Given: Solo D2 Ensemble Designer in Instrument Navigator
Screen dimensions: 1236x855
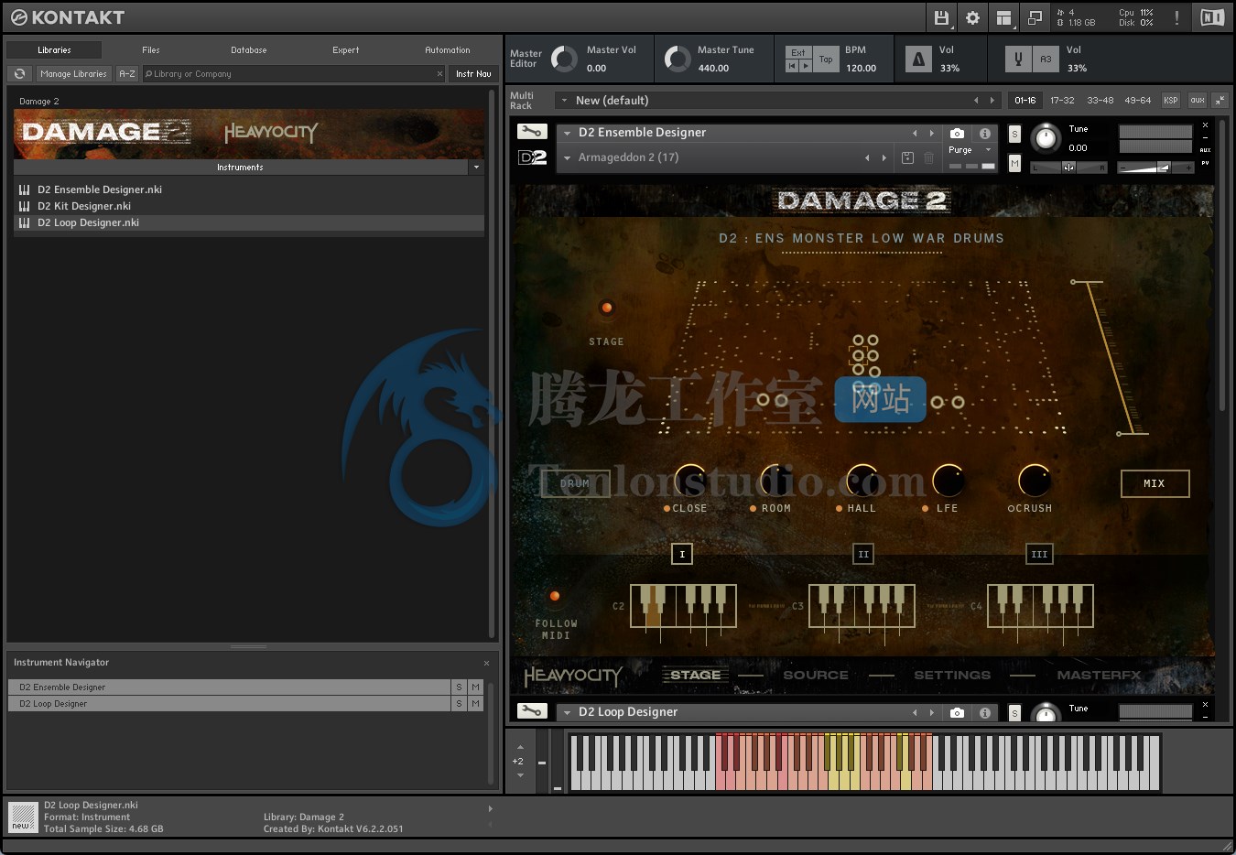Looking at the screenshot, I should click(x=459, y=687).
